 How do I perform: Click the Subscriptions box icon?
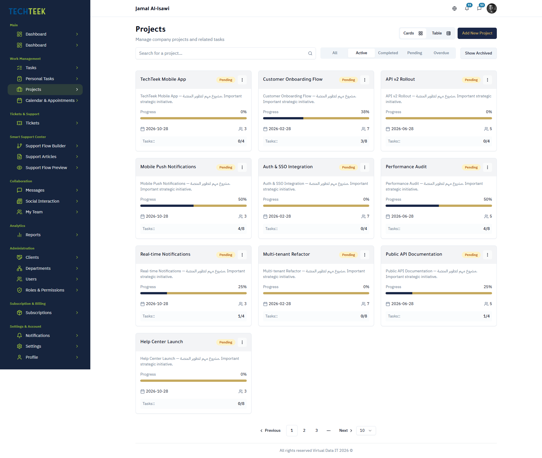pos(19,313)
